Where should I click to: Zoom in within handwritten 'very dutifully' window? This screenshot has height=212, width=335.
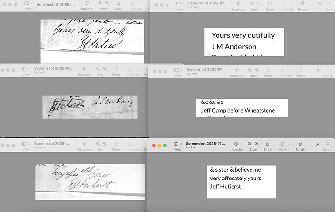(107, 3)
